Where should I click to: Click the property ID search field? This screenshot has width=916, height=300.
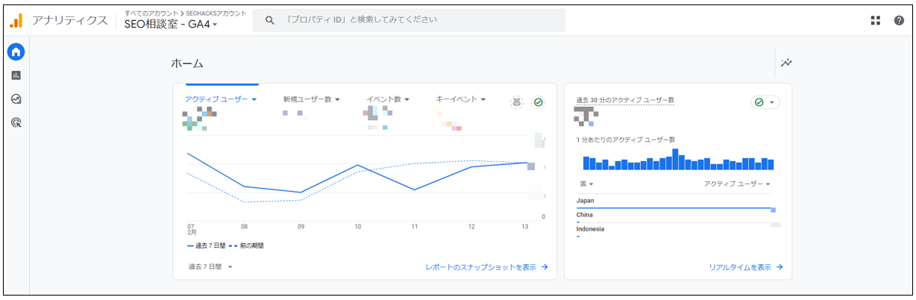point(409,20)
